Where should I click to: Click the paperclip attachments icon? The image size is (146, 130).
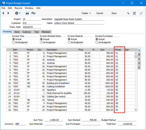141,13
